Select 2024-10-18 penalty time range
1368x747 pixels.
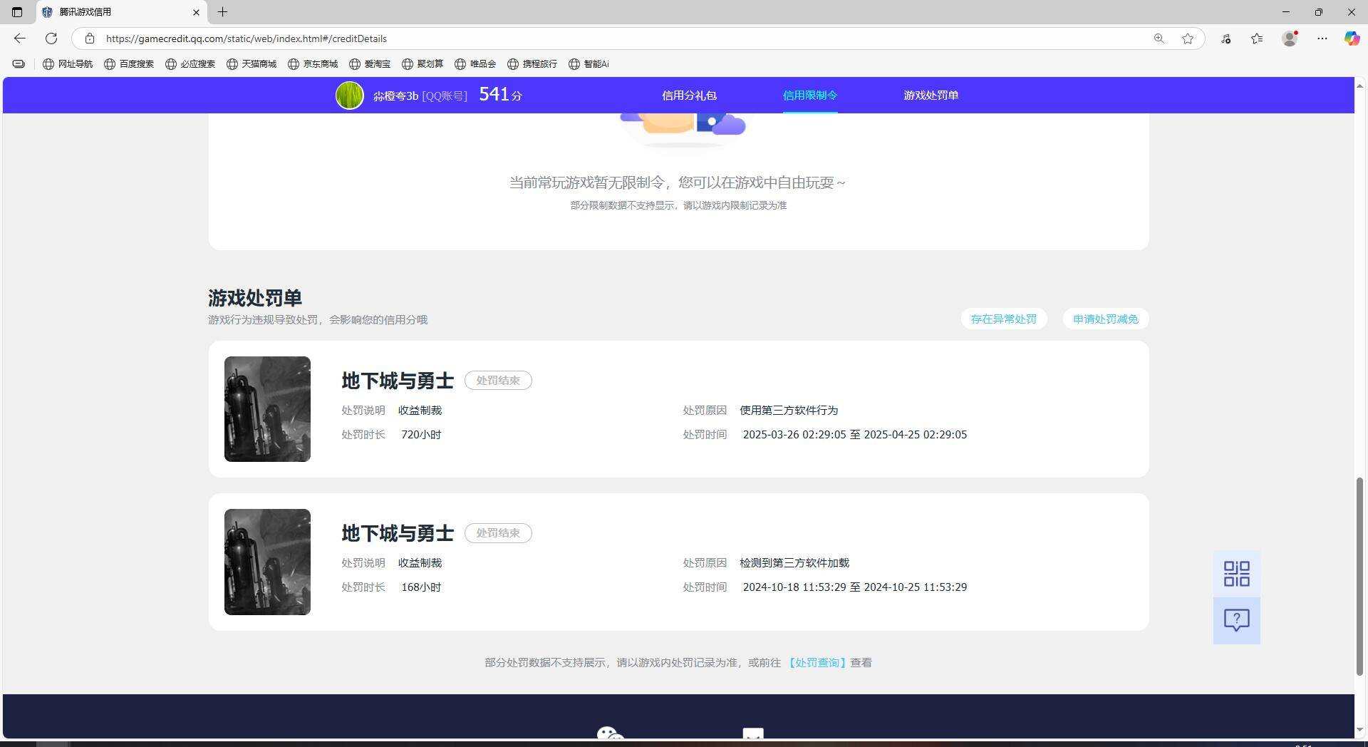[x=855, y=587]
